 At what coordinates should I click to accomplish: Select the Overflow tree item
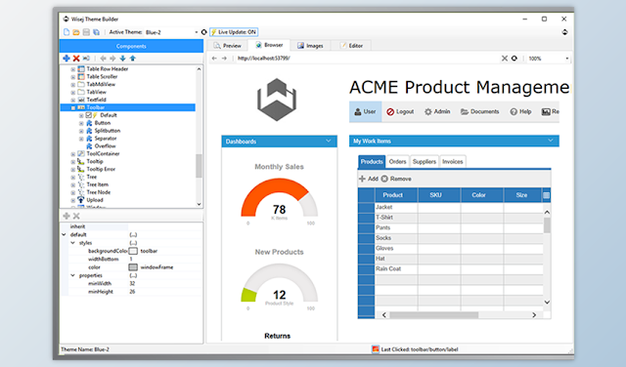pyautogui.click(x=105, y=146)
